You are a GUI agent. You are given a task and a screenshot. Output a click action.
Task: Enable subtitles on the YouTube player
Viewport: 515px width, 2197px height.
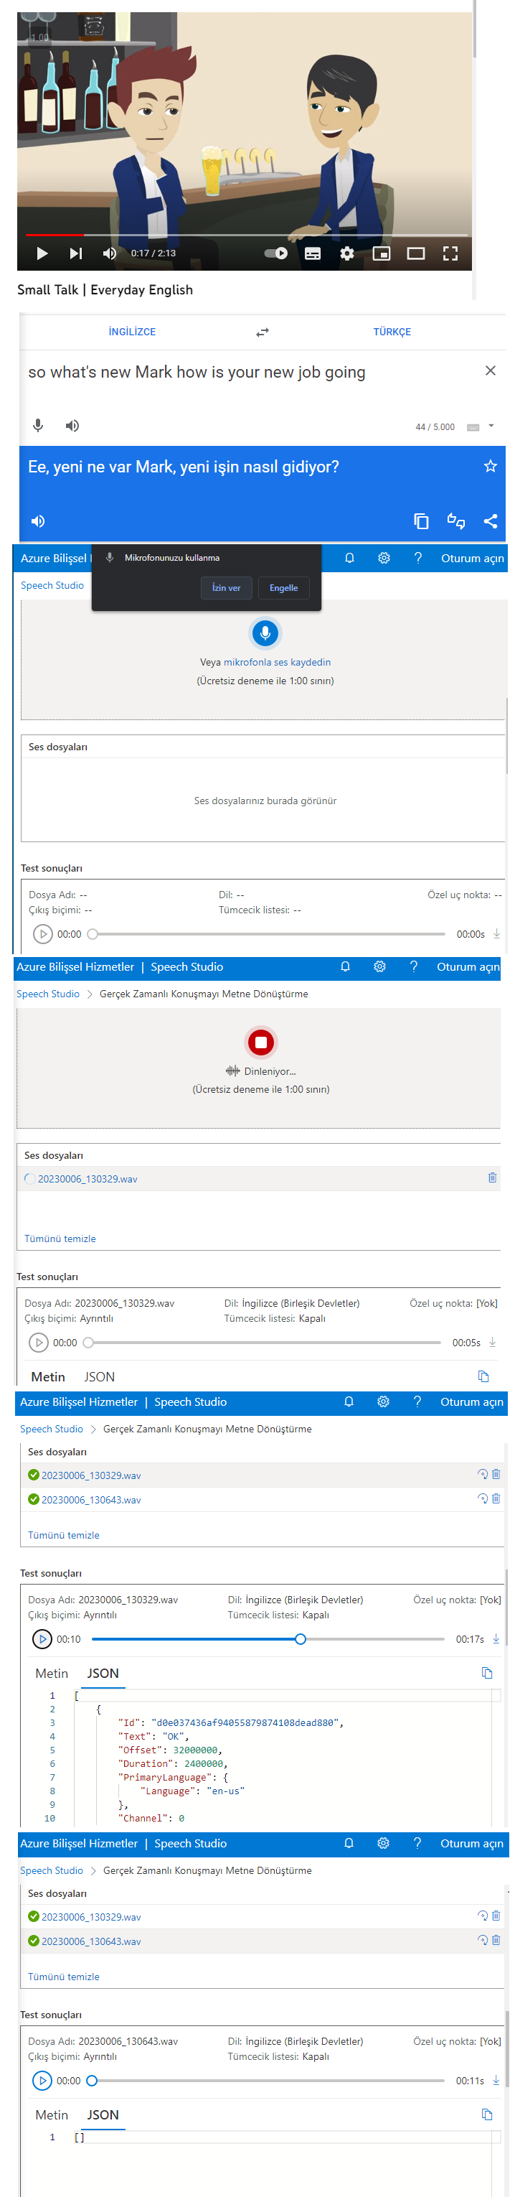tap(311, 253)
